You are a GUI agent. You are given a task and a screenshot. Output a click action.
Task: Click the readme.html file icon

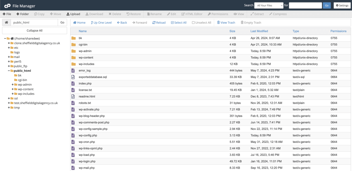click(x=73, y=96)
